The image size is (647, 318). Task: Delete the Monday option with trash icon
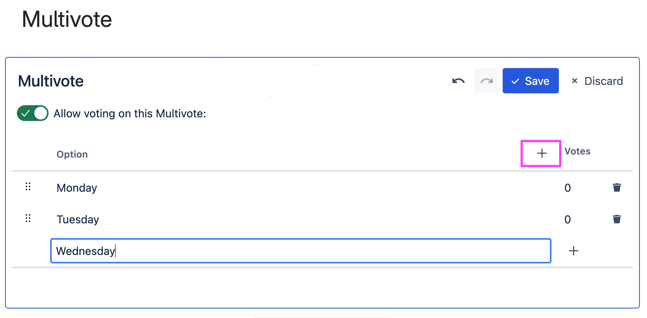point(617,188)
